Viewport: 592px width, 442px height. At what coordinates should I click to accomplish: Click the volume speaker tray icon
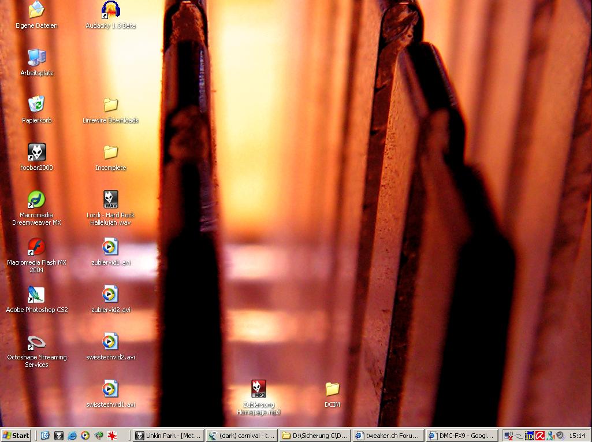point(560,436)
